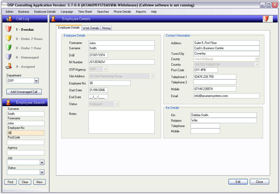Click the empty End Date field

click(98, 97)
